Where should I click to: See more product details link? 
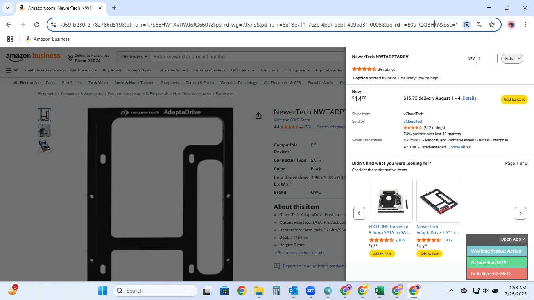point(301,253)
